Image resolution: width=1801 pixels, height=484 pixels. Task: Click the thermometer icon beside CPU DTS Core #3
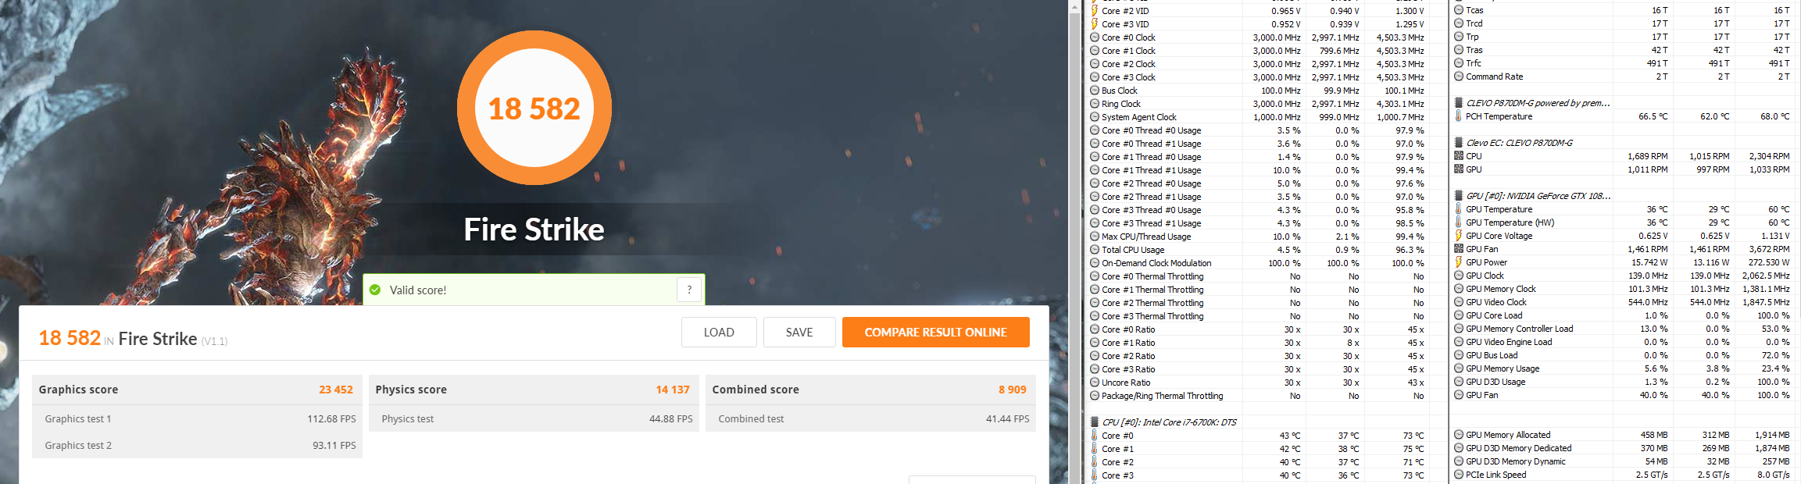click(1095, 475)
